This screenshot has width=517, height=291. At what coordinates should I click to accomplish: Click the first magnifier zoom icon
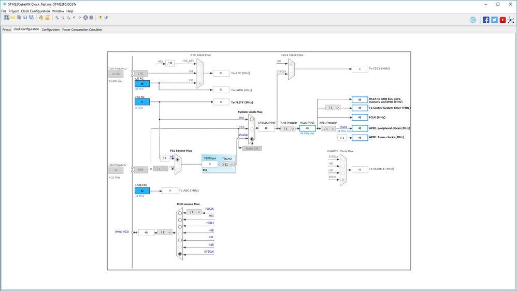click(57, 18)
